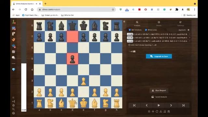
Task: Click the circular reset arrow icon
Action: [x=157, y=111]
